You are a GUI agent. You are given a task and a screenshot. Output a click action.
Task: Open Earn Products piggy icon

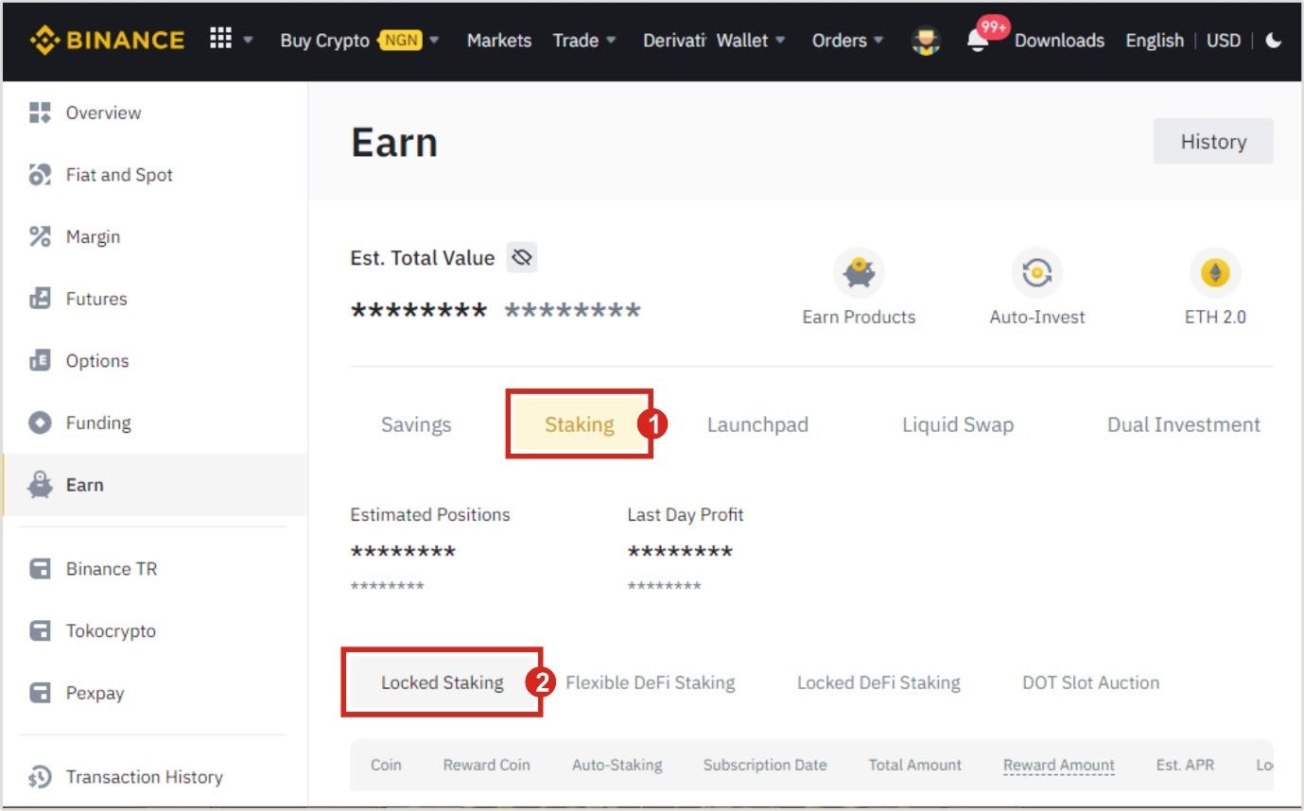click(859, 274)
